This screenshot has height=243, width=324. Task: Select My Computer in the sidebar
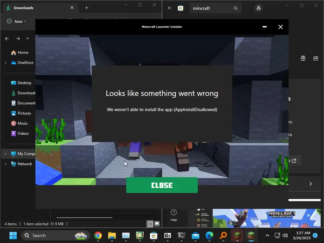click(x=23, y=154)
